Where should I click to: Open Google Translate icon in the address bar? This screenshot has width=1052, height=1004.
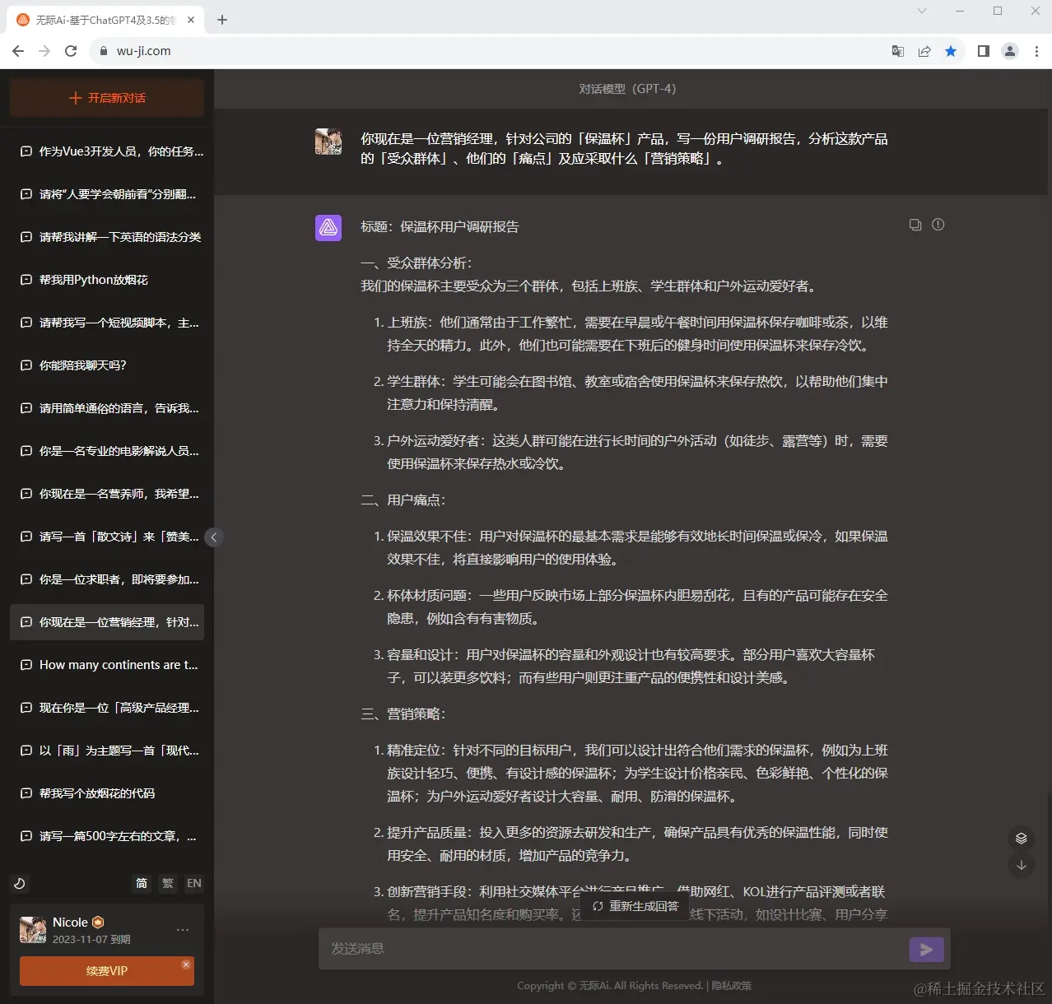point(897,51)
